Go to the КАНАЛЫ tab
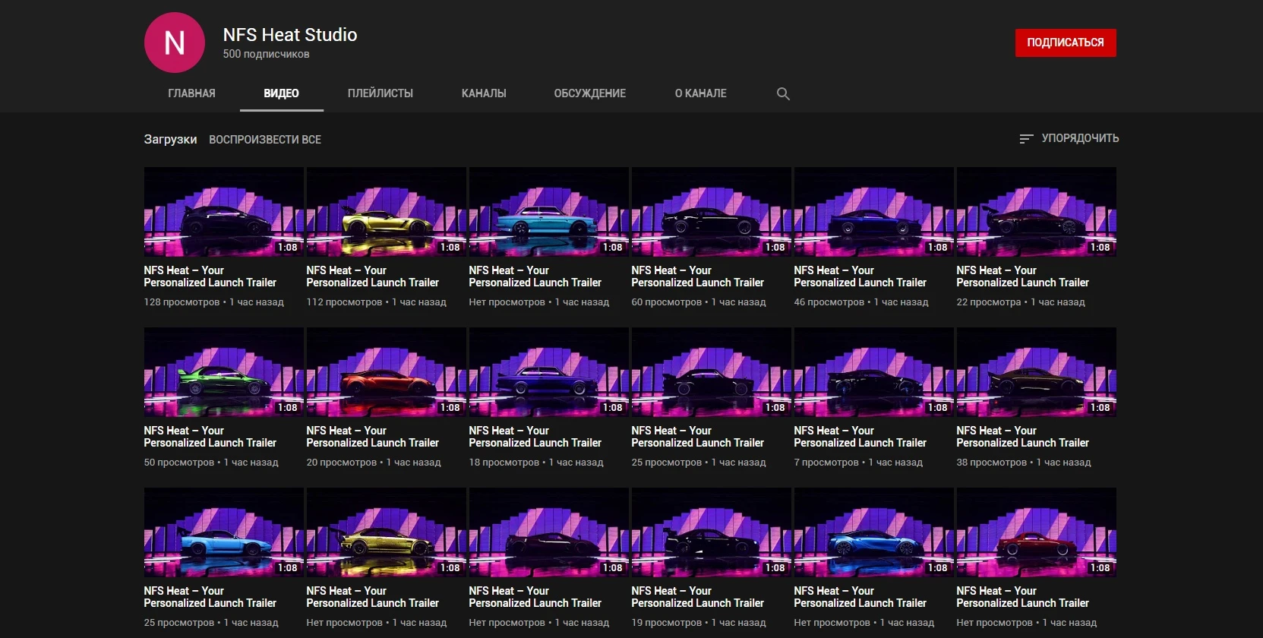1263x638 pixels. coord(484,93)
